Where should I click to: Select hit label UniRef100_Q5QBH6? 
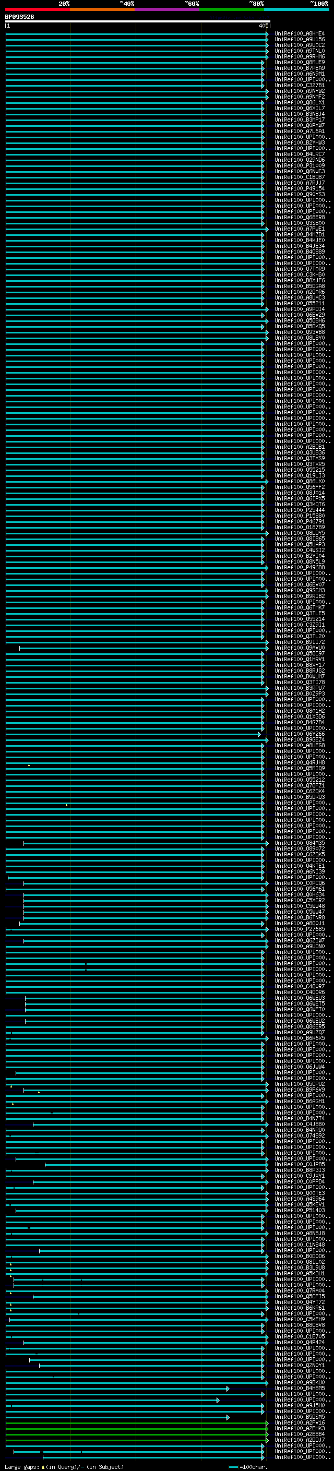[x=299, y=320]
